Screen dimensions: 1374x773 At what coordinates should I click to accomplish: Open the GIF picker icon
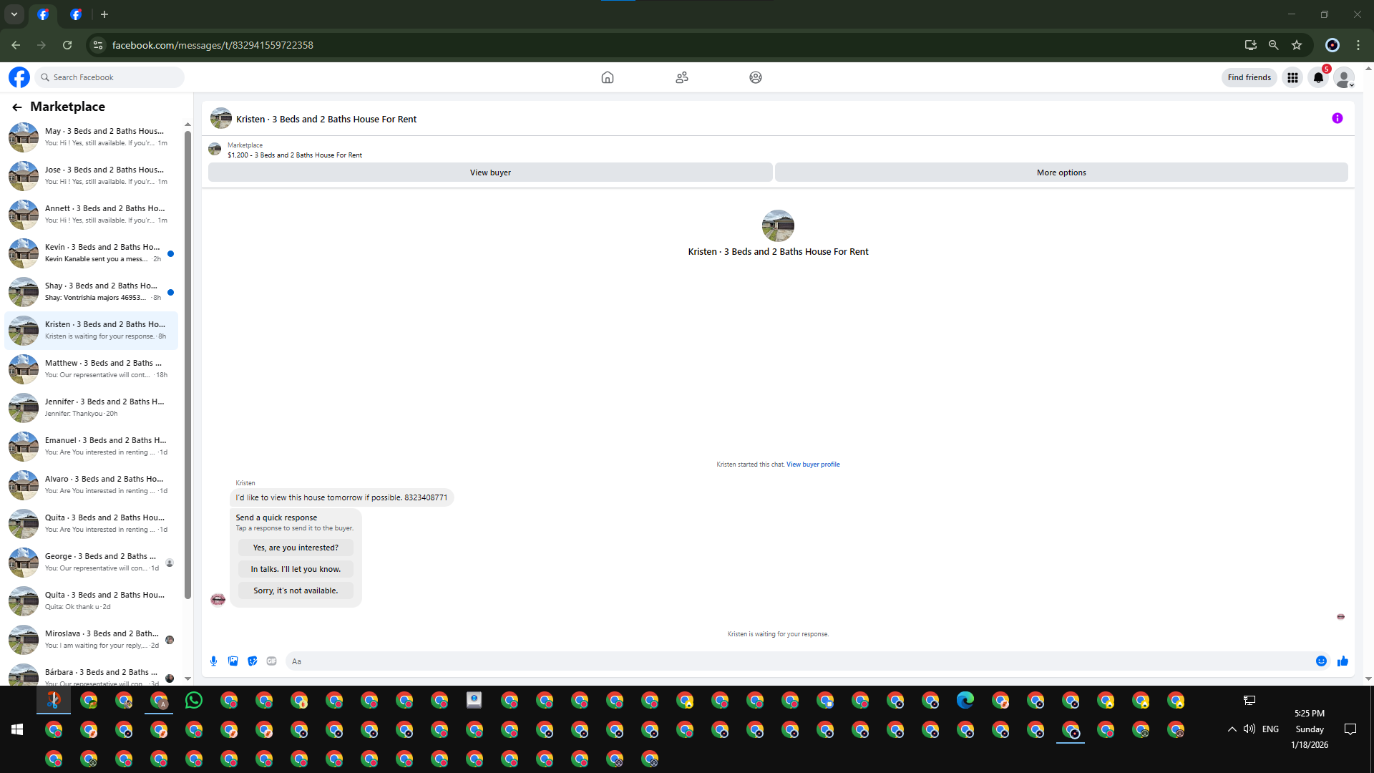pos(271,661)
